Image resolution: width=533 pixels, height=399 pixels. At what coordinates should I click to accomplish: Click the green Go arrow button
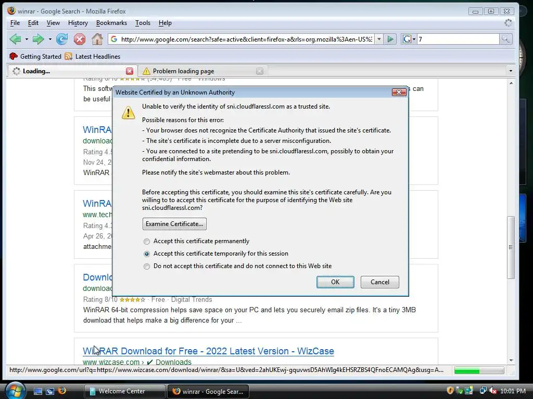pyautogui.click(x=390, y=39)
